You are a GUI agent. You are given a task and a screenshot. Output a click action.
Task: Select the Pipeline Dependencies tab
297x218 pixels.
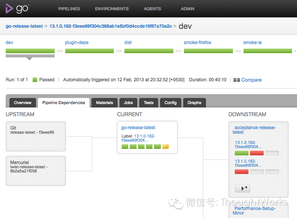click(64, 103)
